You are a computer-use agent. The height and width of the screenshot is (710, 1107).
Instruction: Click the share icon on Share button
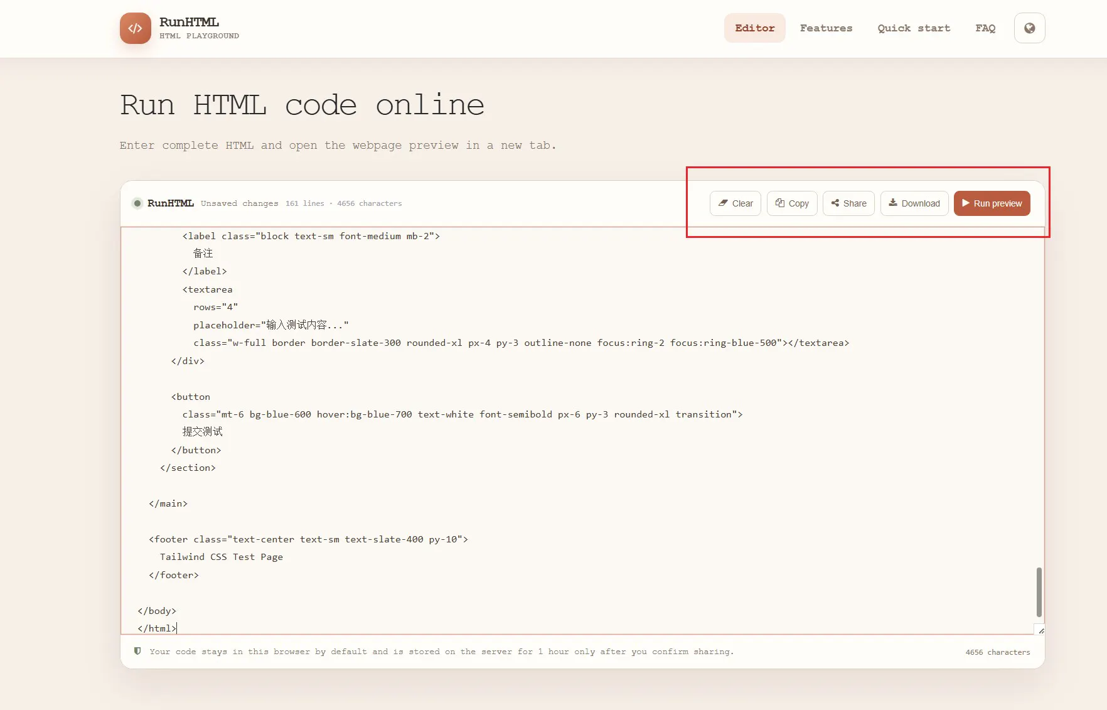(x=835, y=203)
